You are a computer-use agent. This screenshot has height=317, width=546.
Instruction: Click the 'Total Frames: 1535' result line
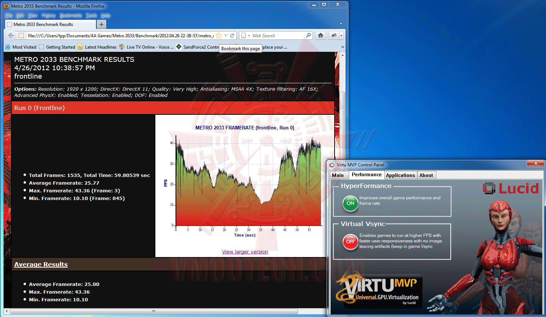(x=89, y=175)
